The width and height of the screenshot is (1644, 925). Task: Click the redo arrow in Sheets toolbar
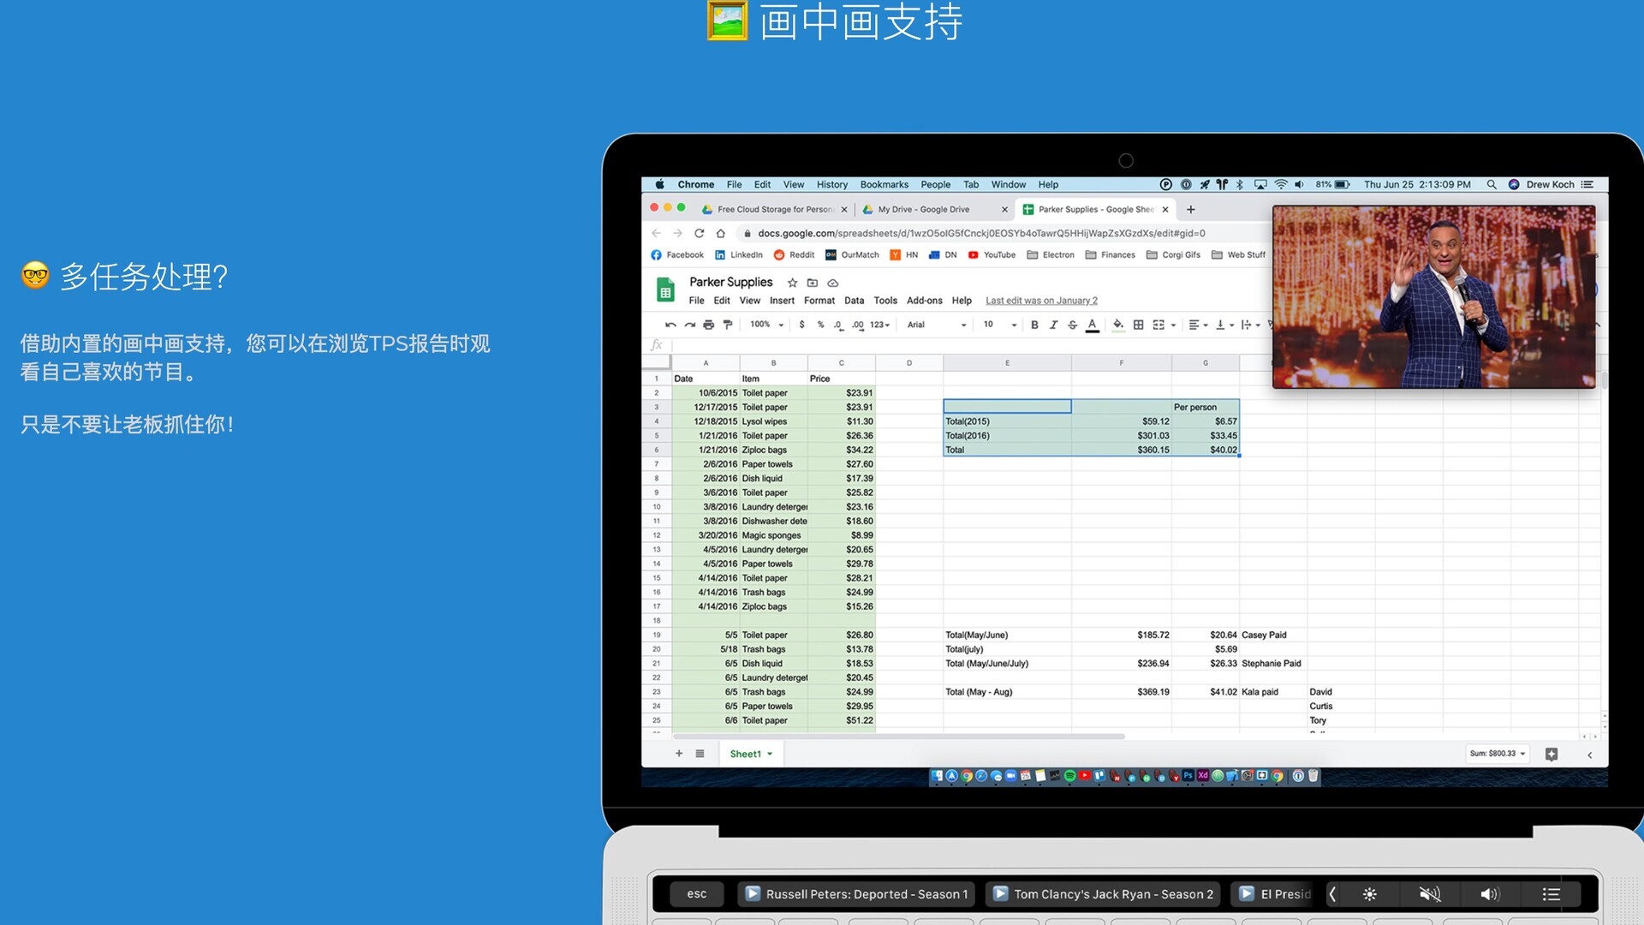[x=689, y=325]
